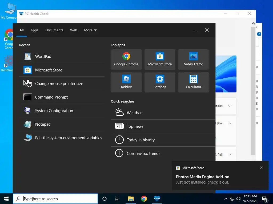The width and height of the screenshot is (273, 204).
Task: Open the clock showing 12:11 AM
Action: click(x=250, y=199)
